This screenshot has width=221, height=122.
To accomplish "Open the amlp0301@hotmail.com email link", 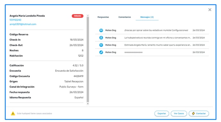I will 23,24.
